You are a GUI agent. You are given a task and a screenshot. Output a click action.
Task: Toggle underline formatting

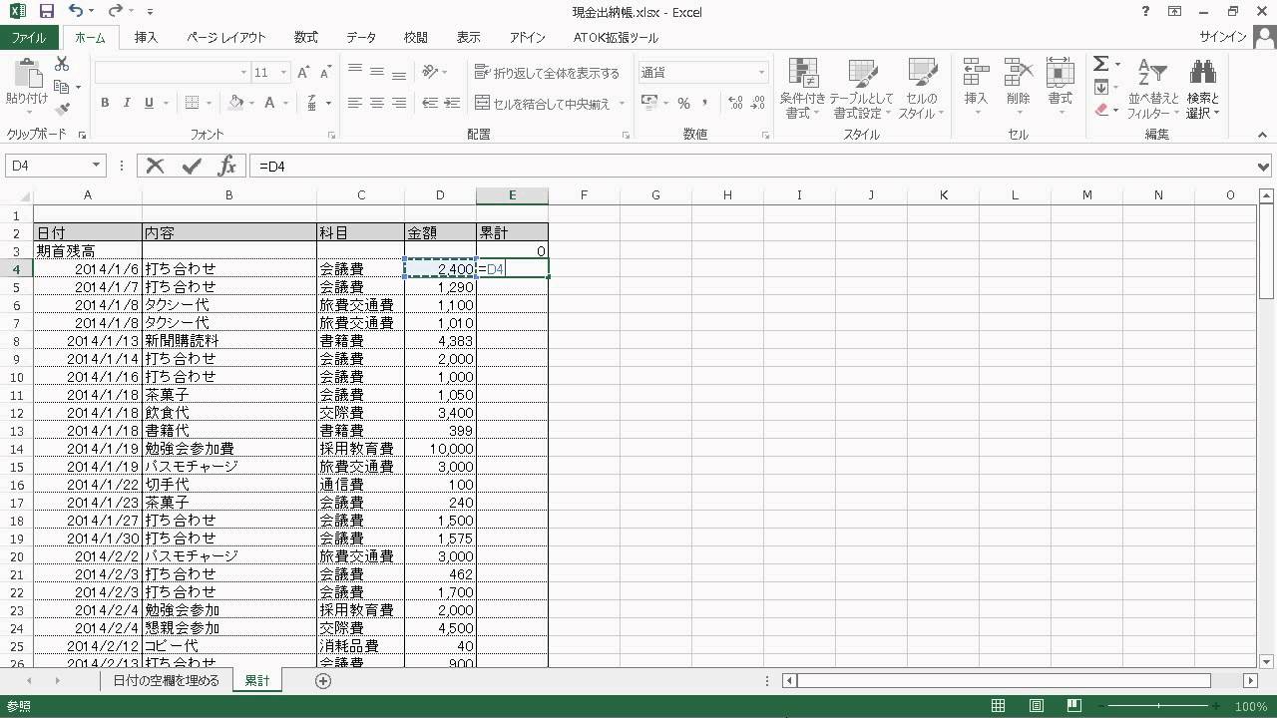[149, 103]
